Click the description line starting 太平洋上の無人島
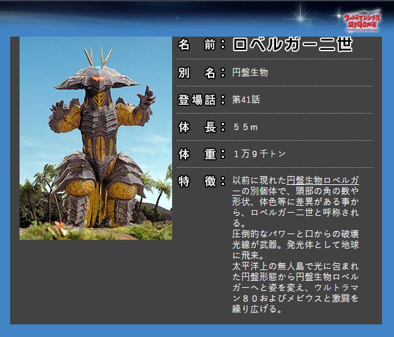Viewport: 394px width, 337px height. coord(296,266)
